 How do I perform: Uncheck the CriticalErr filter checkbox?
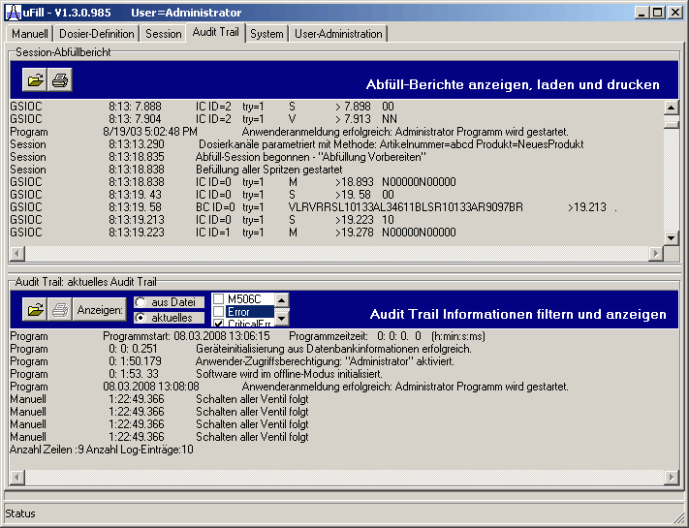(218, 324)
